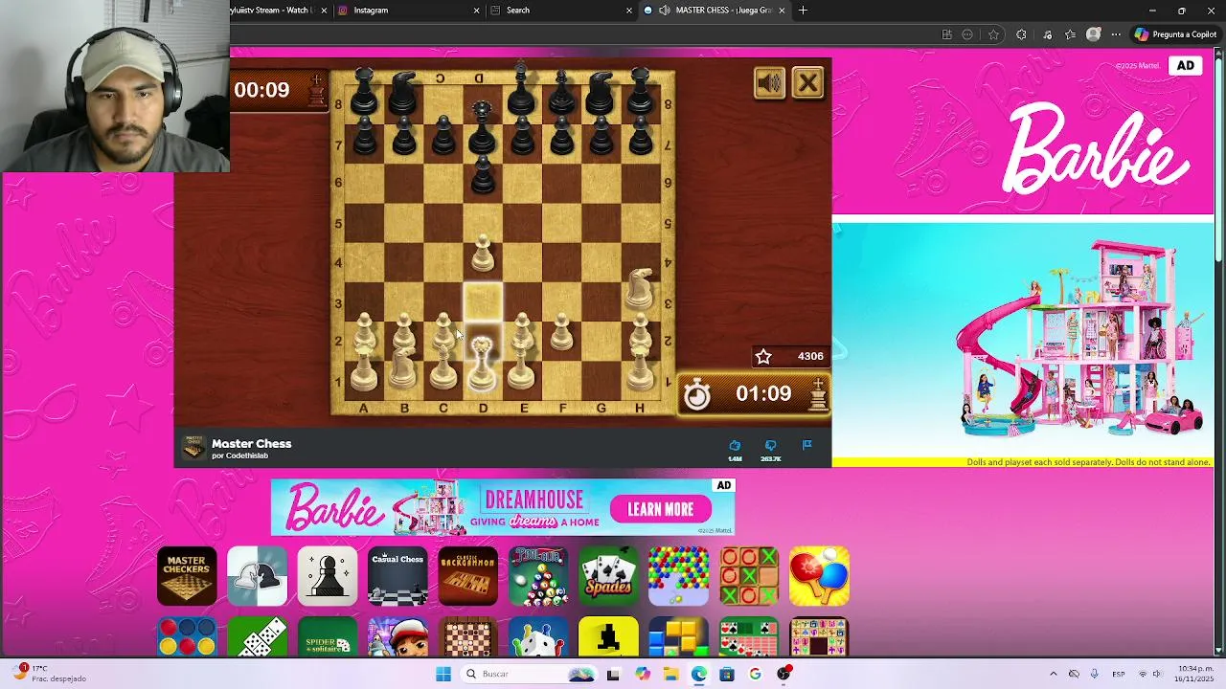The image size is (1226, 689).
Task: Click the stopwatch icon by the 01:09 timer
Action: coord(697,394)
